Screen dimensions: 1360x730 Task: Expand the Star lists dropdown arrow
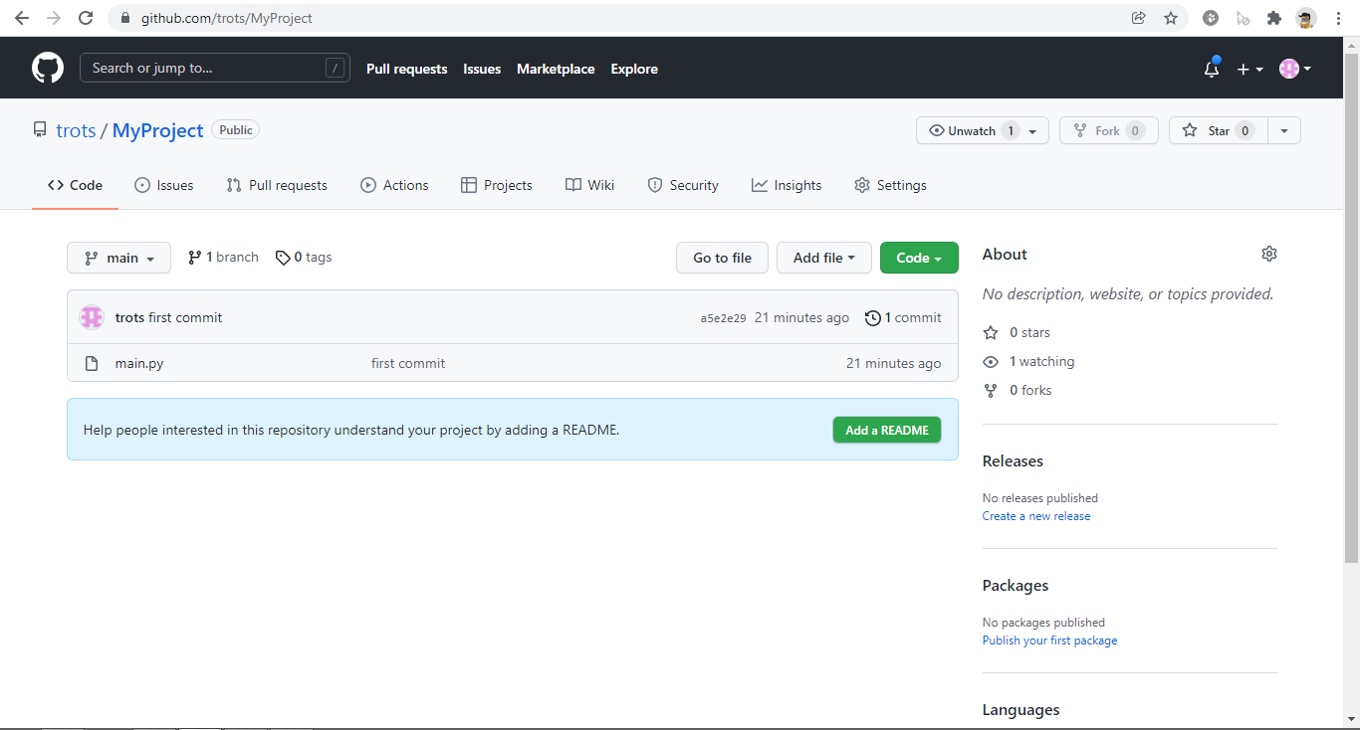click(x=1284, y=131)
